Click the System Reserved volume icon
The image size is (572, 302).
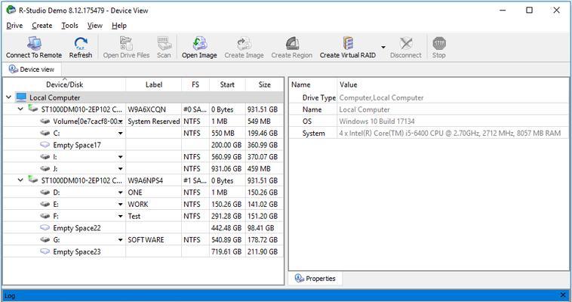(x=45, y=122)
